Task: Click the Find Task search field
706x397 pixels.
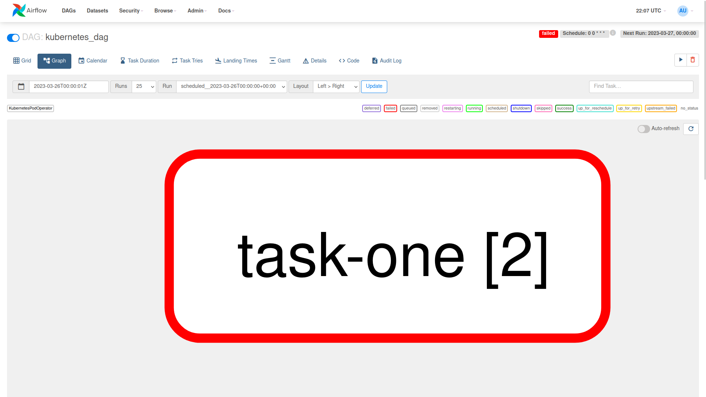Action: 641,86
